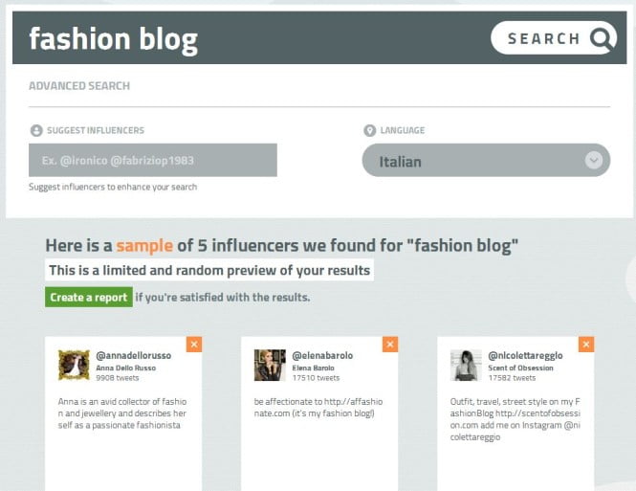Open the Advanced Search section
Screen dimensions: 636x491
coord(79,86)
